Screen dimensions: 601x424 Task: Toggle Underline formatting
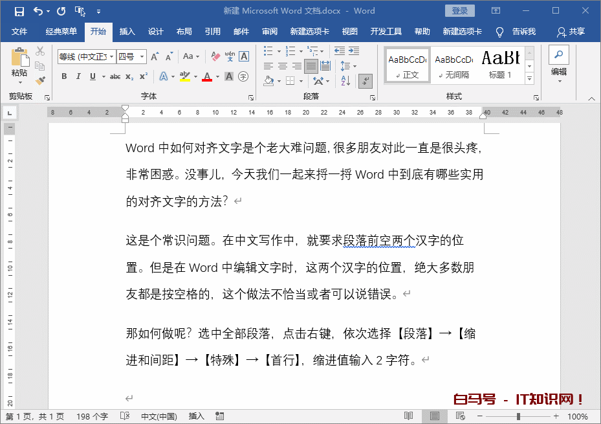pos(93,76)
